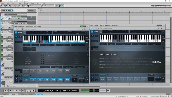
Task: Solo track 1 Scaler 2 (VST3)
Action: tap(15, 19)
